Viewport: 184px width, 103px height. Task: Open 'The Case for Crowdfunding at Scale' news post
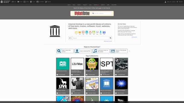click(127, 27)
